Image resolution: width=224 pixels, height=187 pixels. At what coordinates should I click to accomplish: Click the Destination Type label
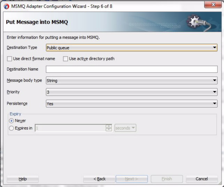coord(22,47)
